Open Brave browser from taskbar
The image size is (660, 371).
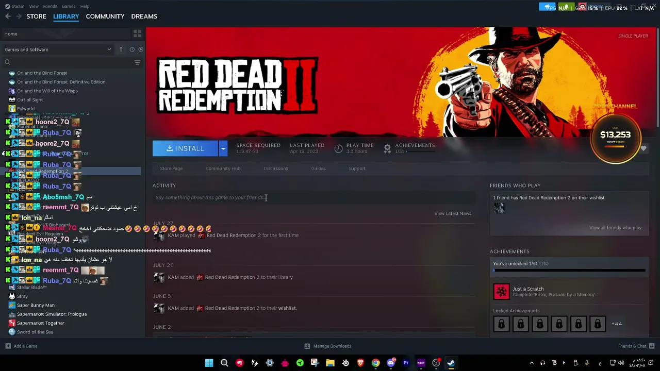click(360, 363)
